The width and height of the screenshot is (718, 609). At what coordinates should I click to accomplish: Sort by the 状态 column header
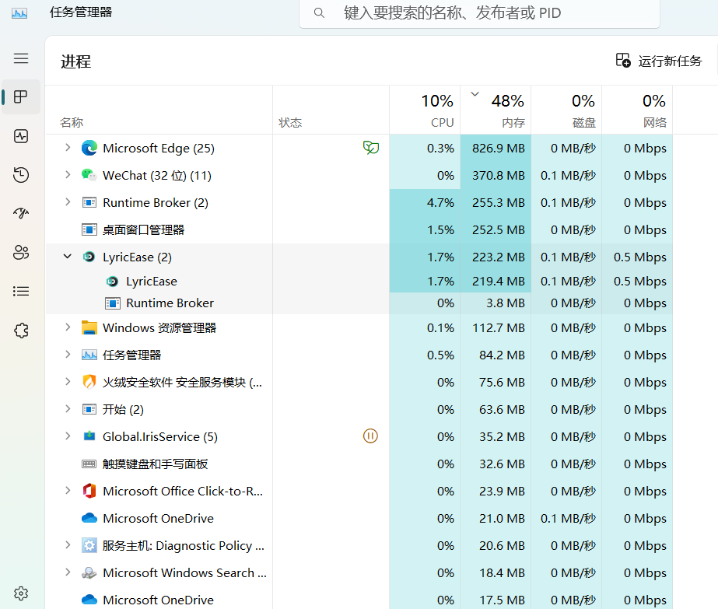(331, 110)
